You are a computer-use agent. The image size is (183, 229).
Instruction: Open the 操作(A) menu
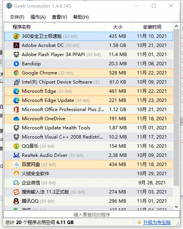coord(38,17)
